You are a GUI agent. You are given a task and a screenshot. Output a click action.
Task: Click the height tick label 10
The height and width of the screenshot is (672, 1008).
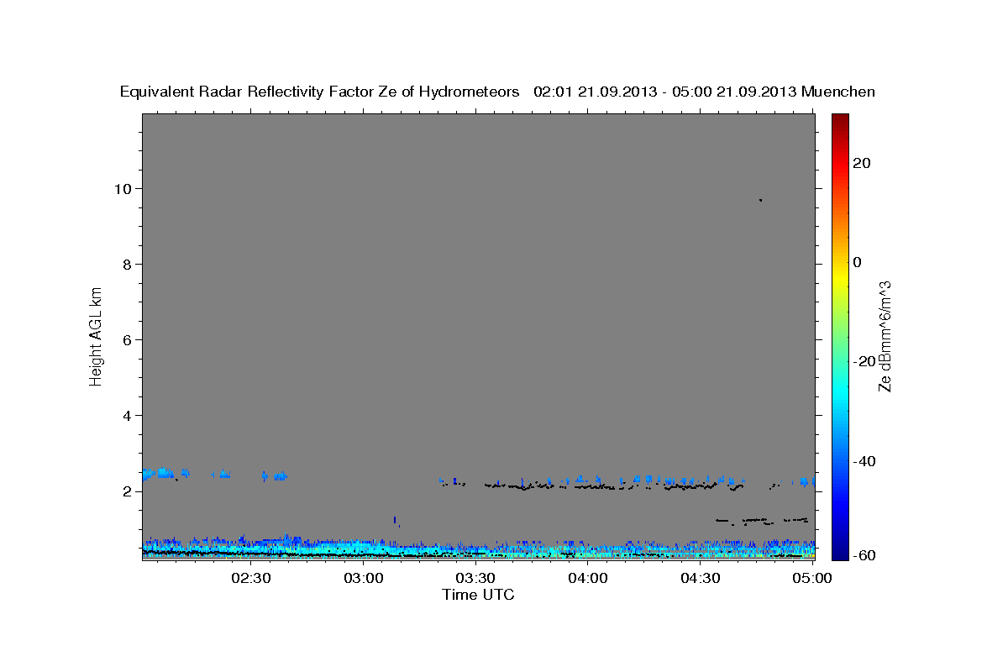(125, 188)
